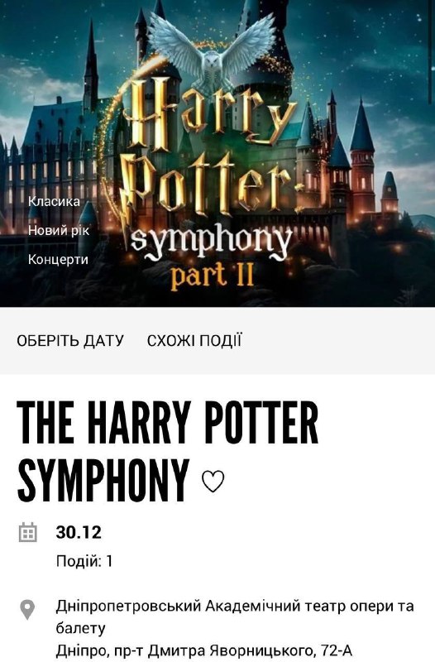Image resolution: width=435 pixels, height=662 pixels.
Task: Open the Концерти category tag
Action: pos(58,259)
